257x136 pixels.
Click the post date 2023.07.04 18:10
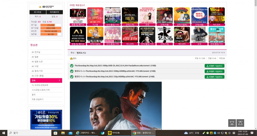218,53
